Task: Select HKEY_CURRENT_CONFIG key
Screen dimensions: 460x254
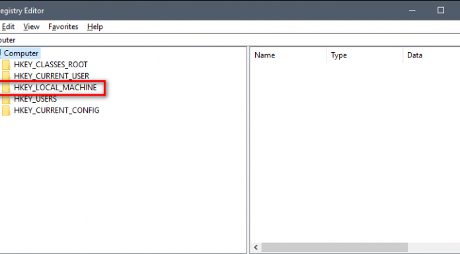Action: point(57,110)
